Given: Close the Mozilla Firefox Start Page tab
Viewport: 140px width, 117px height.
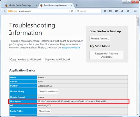Looking at the screenshot, I should [x=36, y=5].
